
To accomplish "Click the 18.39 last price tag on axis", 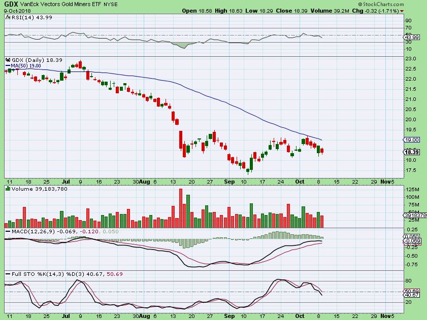I will 411,152.
